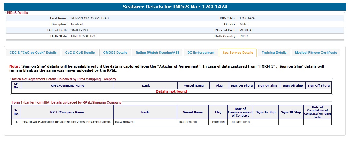The image size is (361, 166).
Task: Click the Seafarer Details title header bar
Action: (175, 7)
